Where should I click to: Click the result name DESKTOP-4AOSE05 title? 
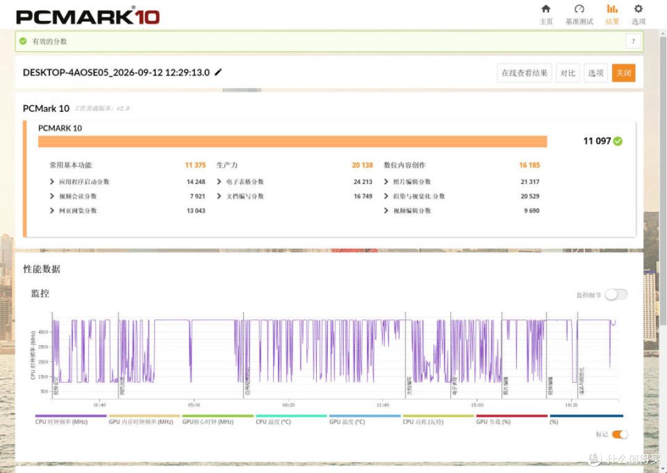coord(116,72)
